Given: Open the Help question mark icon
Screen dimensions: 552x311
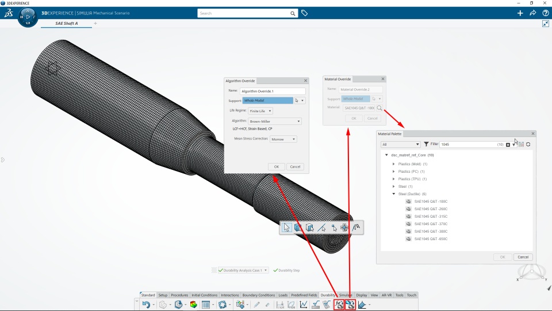Looking at the screenshot, I should point(545,13).
